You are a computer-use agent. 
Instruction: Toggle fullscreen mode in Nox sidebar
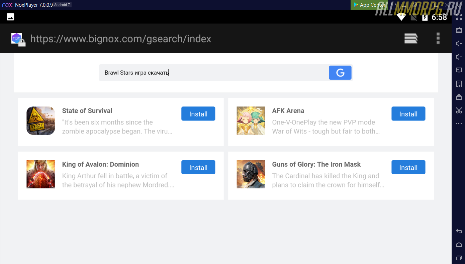[459, 17]
